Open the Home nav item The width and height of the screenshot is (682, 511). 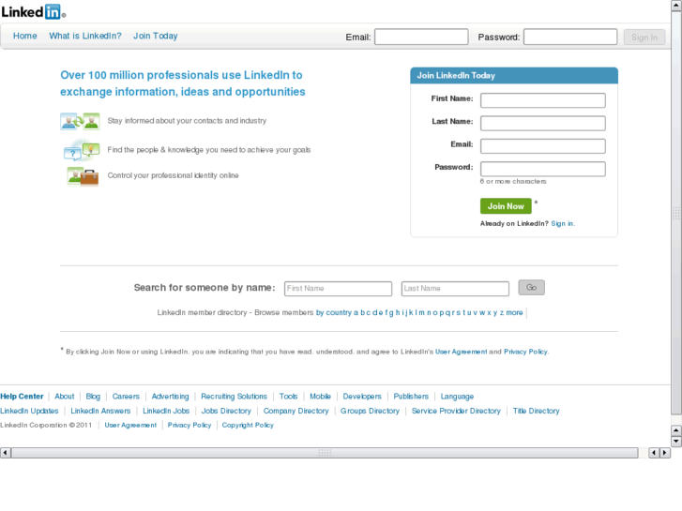(24, 36)
